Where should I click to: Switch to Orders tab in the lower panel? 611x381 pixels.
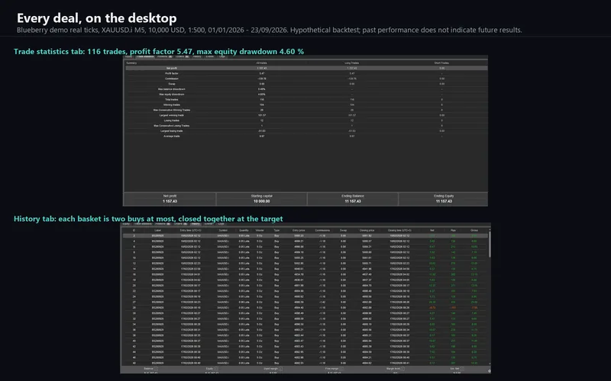point(180,223)
